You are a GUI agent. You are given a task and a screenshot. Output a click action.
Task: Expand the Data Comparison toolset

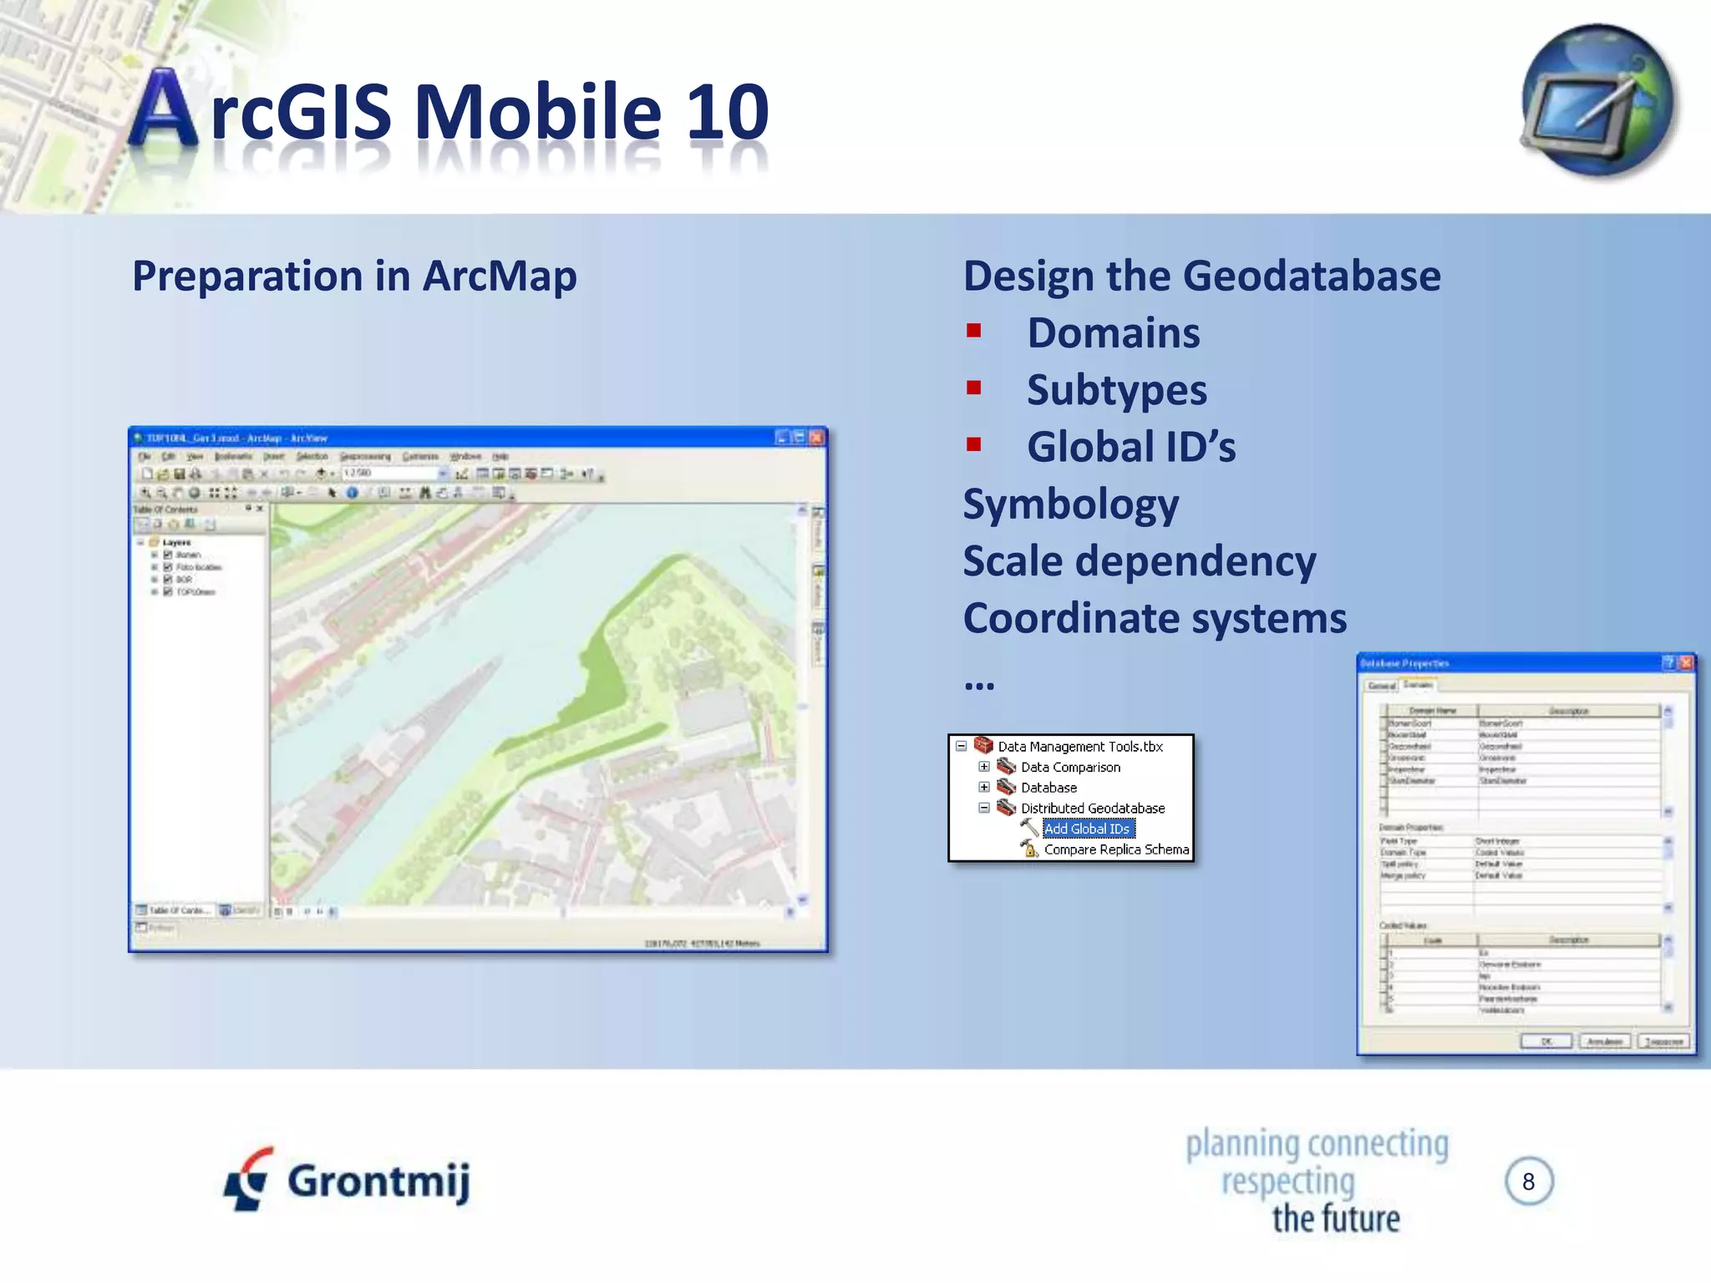pyautogui.click(x=984, y=767)
